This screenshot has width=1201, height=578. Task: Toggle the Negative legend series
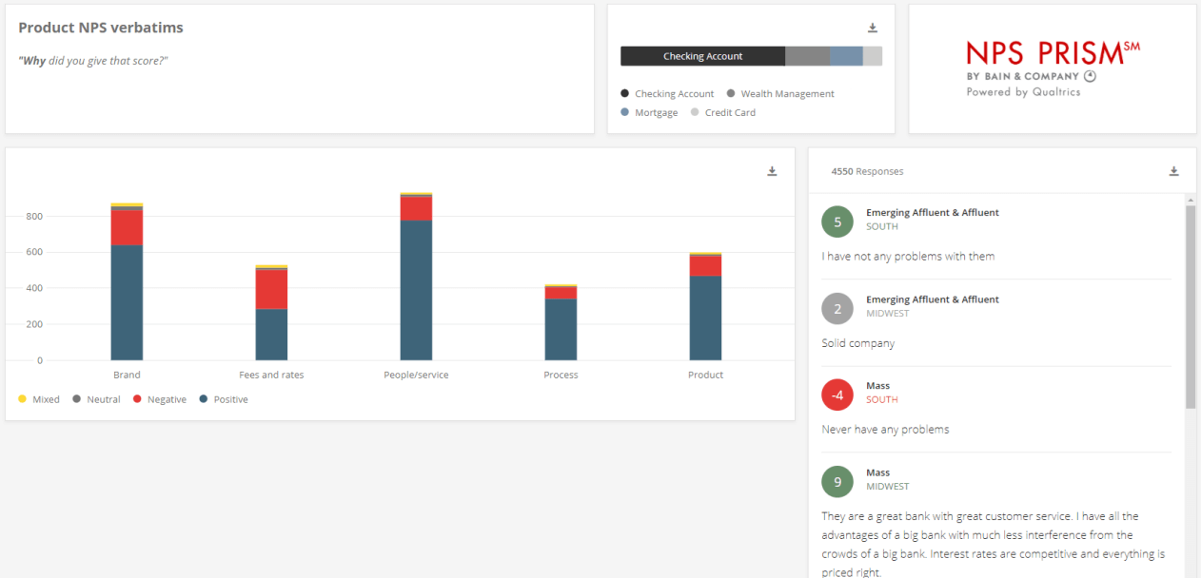[159, 399]
